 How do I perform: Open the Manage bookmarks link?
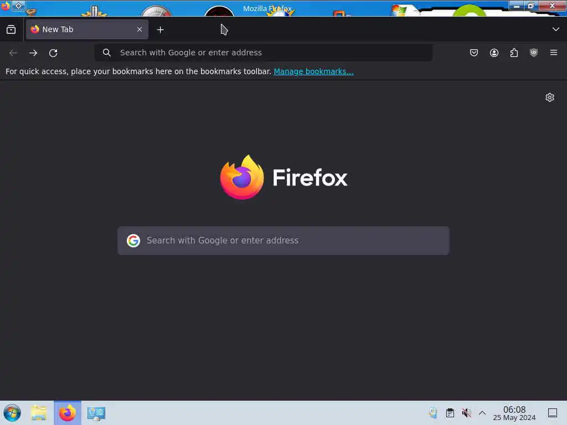click(x=313, y=71)
